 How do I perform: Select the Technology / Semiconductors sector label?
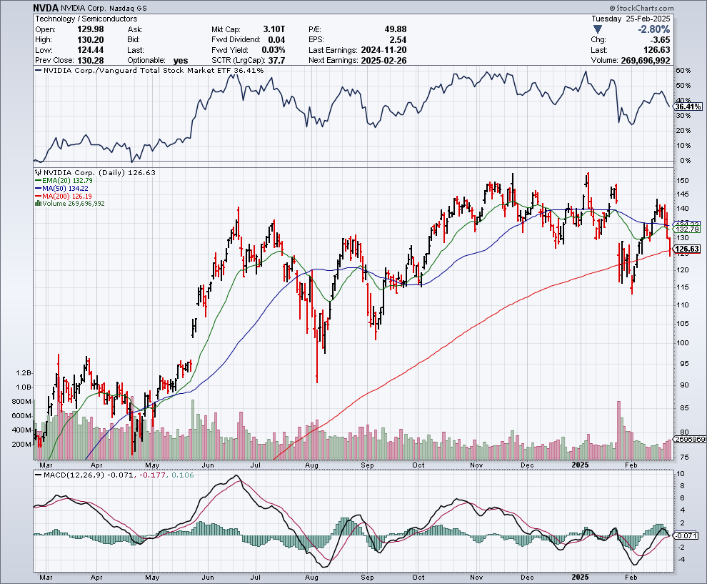point(86,19)
